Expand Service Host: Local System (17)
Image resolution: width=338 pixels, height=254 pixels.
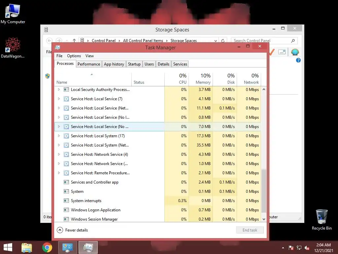pyautogui.click(x=59, y=136)
